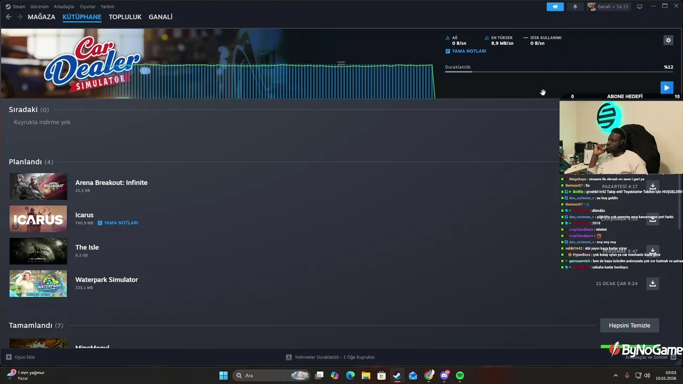Click the Car Dealer Simulator banner logo

(x=92, y=64)
